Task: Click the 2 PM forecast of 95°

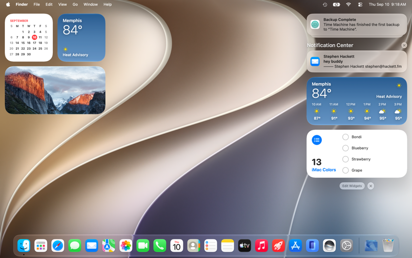Action: coord(382,111)
